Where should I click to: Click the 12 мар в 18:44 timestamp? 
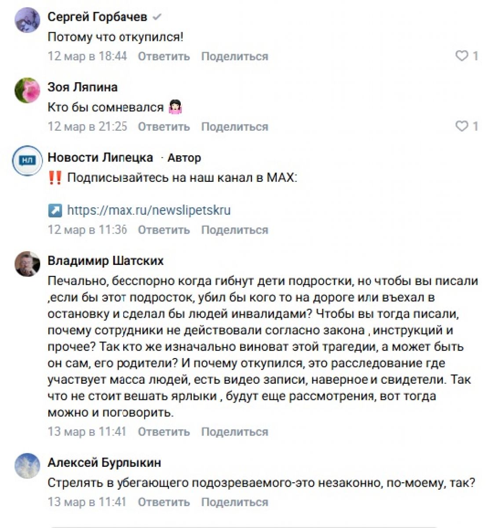point(87,56)
